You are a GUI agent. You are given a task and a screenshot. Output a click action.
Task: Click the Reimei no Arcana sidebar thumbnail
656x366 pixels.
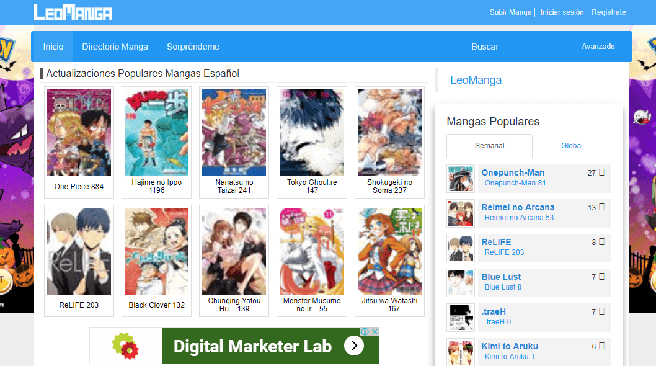(461, 213)
